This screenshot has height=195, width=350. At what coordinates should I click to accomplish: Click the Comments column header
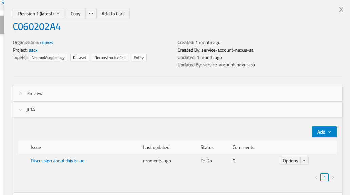[244, 147]
